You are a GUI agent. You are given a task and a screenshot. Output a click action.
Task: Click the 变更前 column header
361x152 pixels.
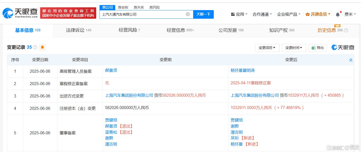[x=166, y=60]
